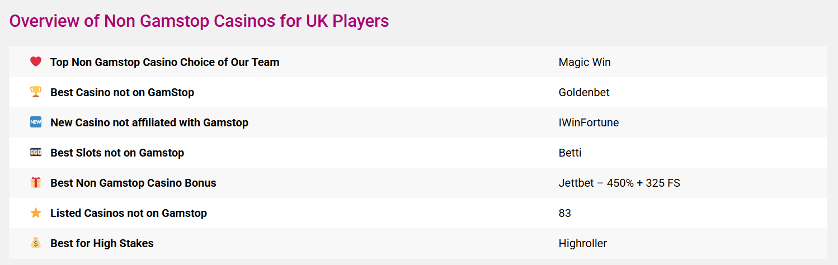Click the listed casinos count 83
The image size is (838, 265).
[x=565, y=213]
